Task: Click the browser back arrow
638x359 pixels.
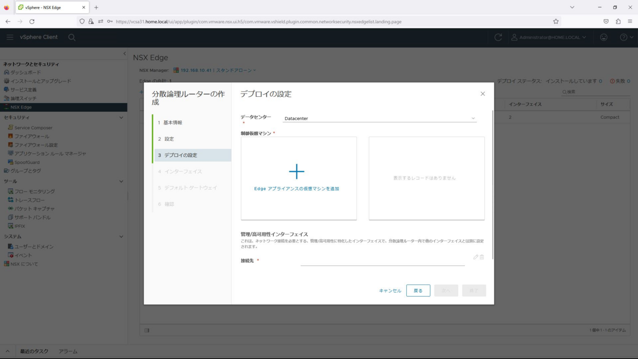Action: pos(8,21)
